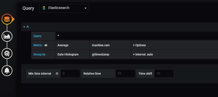
Task: Open the Visualization chart icon tab
Action: (x=7, y=36)
